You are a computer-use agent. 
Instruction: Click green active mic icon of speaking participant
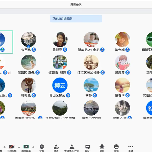(x=3, y=50)
